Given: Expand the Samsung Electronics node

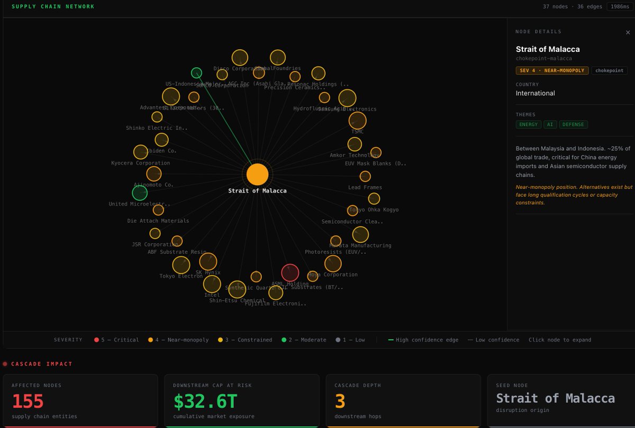Looking at the screenshot, I should [347, 98].
